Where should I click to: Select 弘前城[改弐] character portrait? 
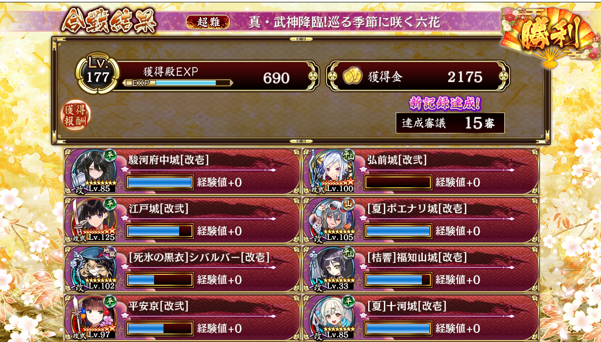point(331,170)
